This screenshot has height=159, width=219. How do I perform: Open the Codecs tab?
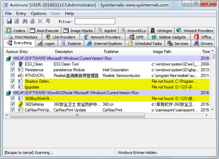16,31
